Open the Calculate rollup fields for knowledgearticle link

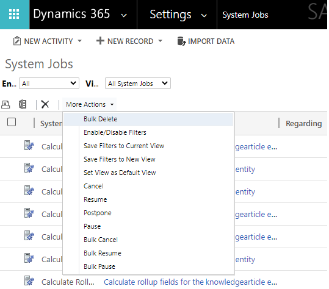click(x=190, y=282)
